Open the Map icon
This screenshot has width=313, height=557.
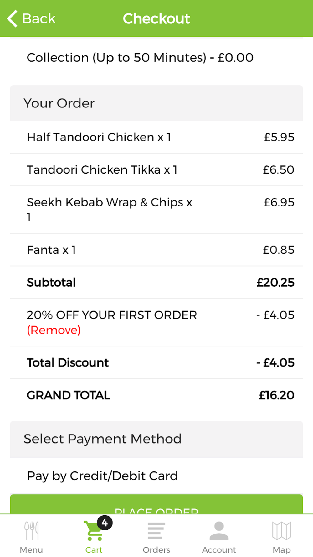click(x=282, y=531)
